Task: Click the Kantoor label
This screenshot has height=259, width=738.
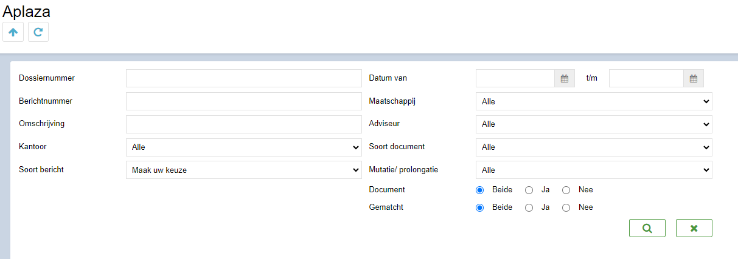Action: pyautogui.click(x=32, y=146)
